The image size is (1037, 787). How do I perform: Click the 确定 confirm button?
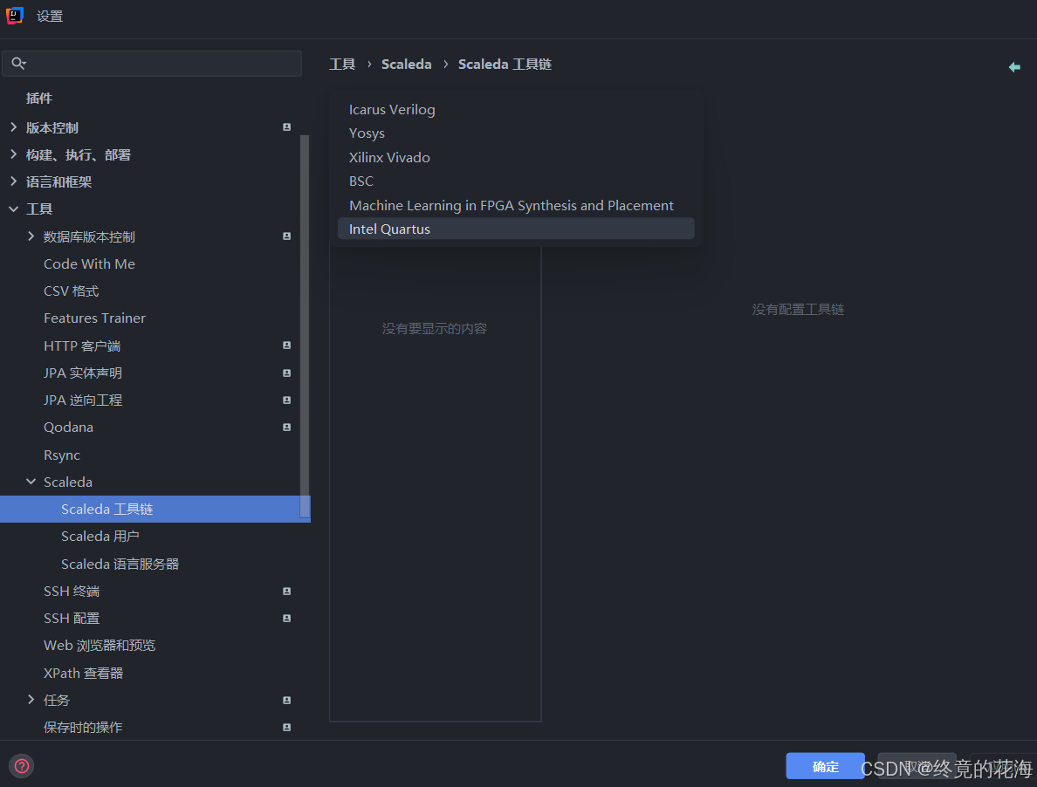[825, 766]
